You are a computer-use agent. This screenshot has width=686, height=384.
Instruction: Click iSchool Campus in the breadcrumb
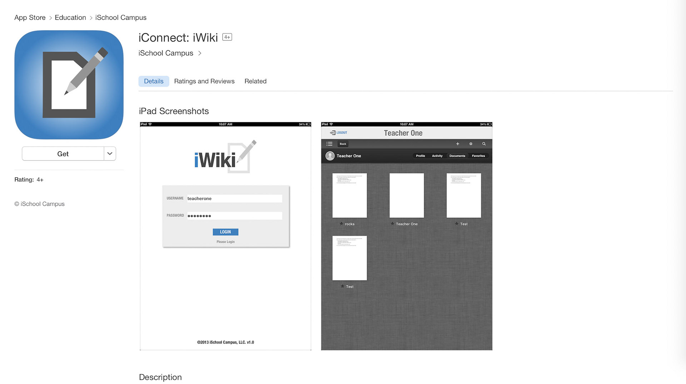[x=121, y=18]
